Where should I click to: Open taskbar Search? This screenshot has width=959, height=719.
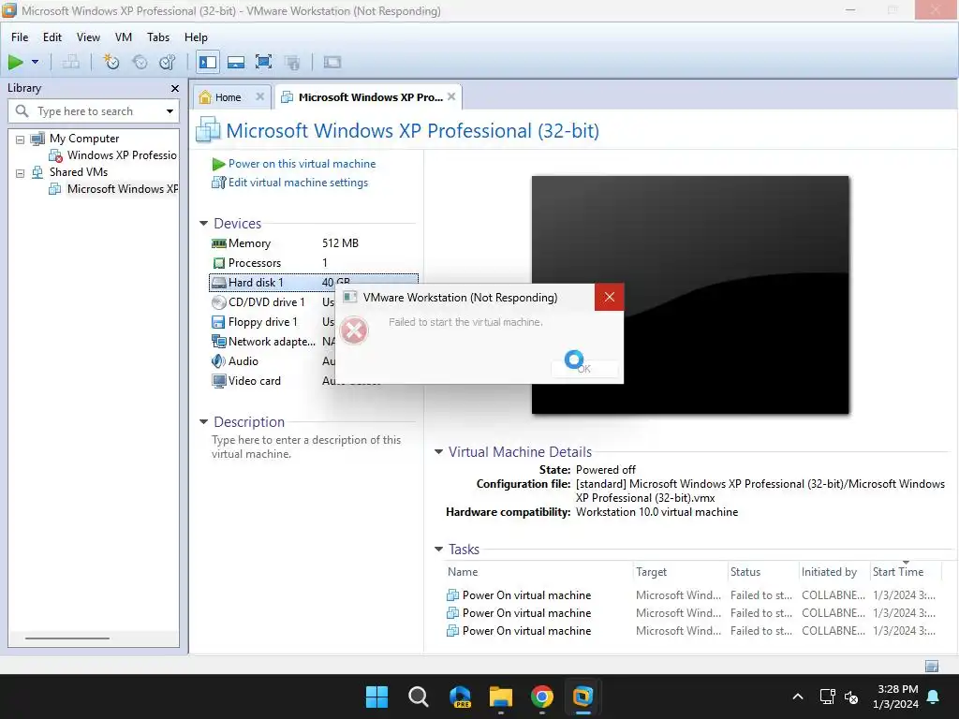click(419, 697)
